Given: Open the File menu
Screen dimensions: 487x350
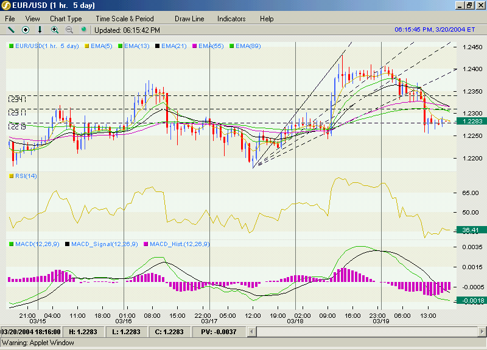Looking at the screenshot, I should pos(10,19).
